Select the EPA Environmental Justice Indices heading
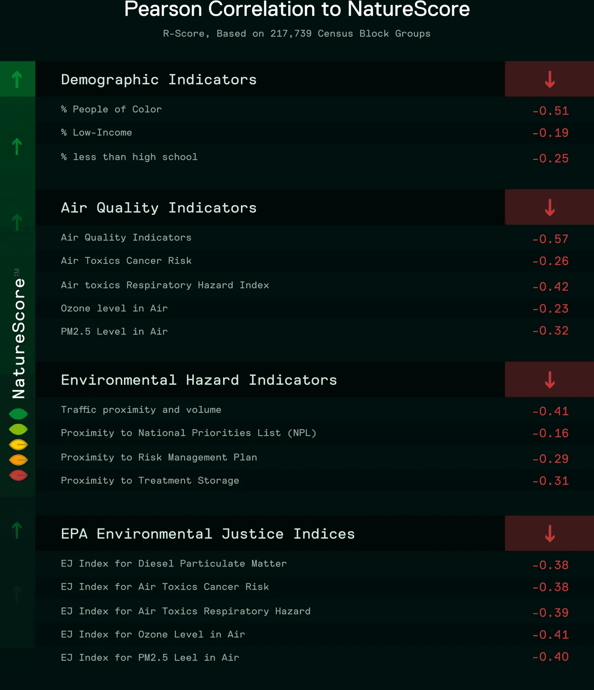Viewport: 594px width, 690px height. tap(208, 534)
